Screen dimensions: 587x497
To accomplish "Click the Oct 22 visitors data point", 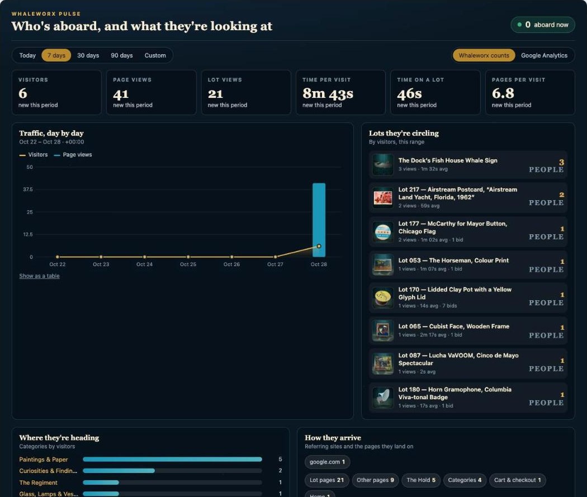I will (57, 257).
